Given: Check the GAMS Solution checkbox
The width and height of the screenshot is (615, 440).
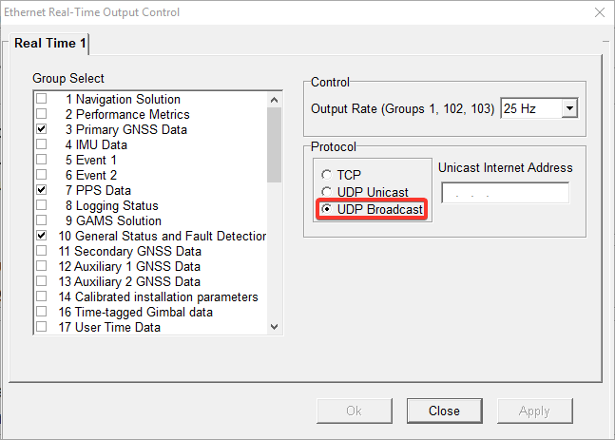Looking at the screenshot, I should pyautogui.click(x=41, y=220).
